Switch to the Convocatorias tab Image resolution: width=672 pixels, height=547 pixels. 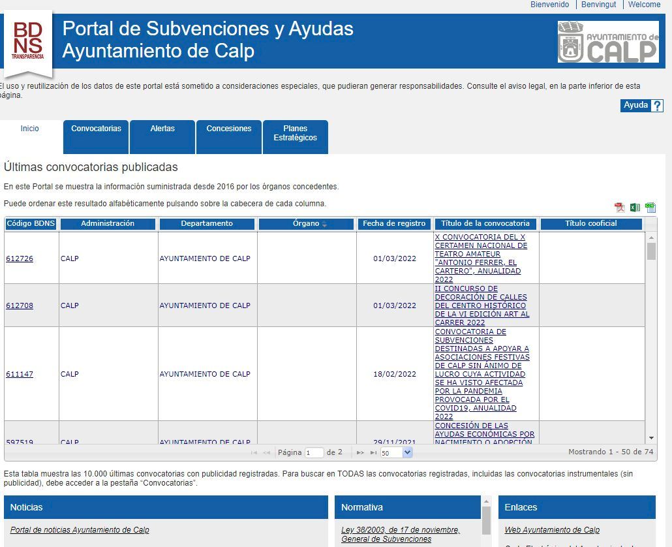pos(96,129)
